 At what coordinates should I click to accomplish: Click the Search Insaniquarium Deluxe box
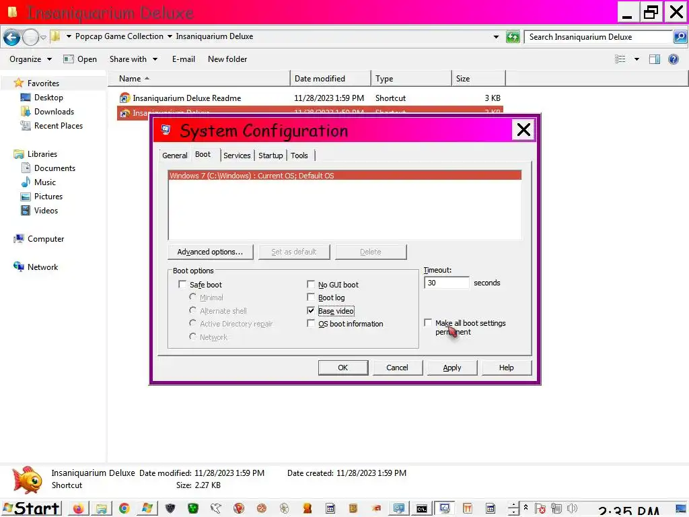click(x=599, y=37)
